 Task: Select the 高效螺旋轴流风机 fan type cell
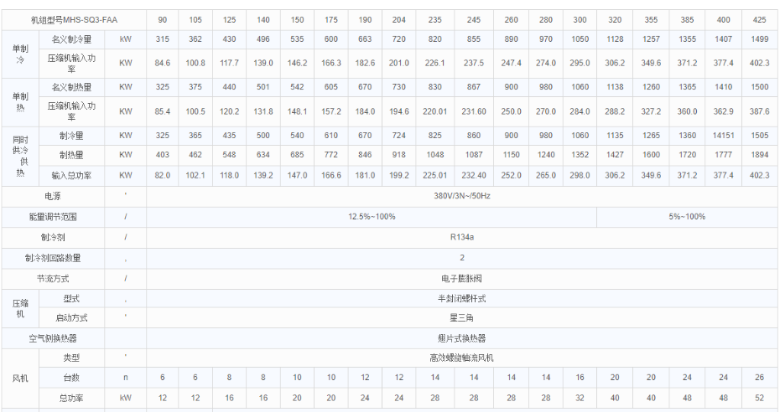[460, 358]
